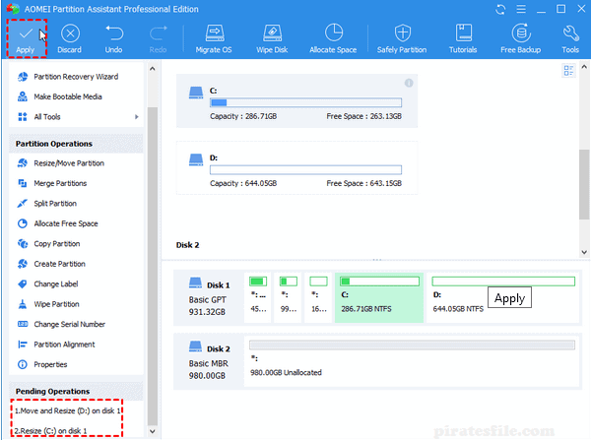Open the Safely Partition tool
591x440 pixels.
(x=402, y=38)
